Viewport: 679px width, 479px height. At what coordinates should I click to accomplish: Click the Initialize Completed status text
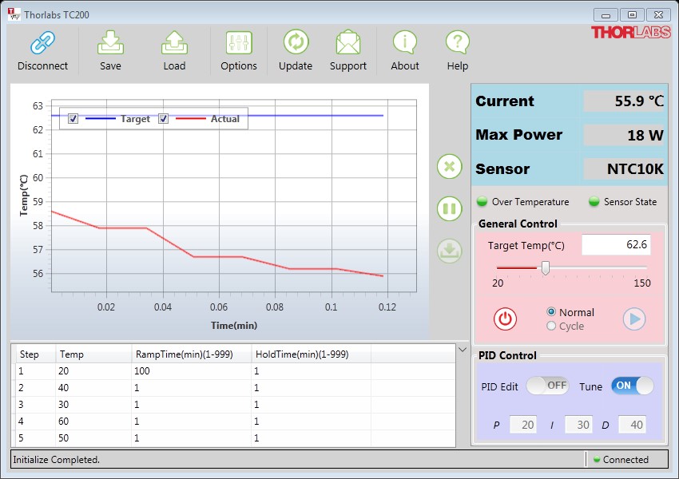point(56,460)
